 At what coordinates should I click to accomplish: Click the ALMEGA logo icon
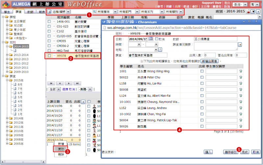click(6, 4)
